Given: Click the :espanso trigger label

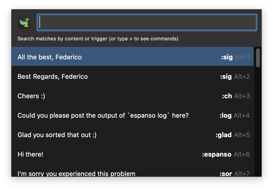Looking at the screenshot, I should click(x=216, y=154).
